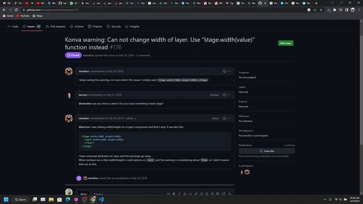This screenshot has height=204, width=363.
Task: Open Microsoft Edge from taskbar
Action: [x=68, y=199]
